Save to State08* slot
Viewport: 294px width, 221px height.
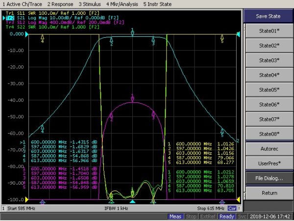click(269, 134)
